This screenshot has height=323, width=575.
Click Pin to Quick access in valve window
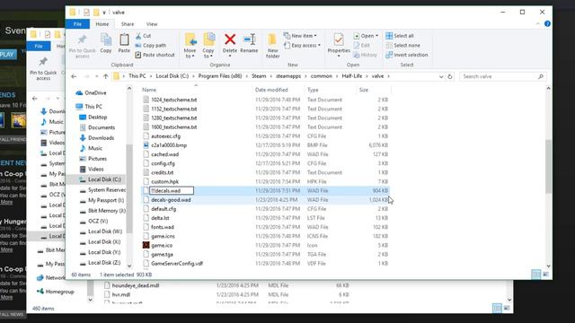(82, 46)
